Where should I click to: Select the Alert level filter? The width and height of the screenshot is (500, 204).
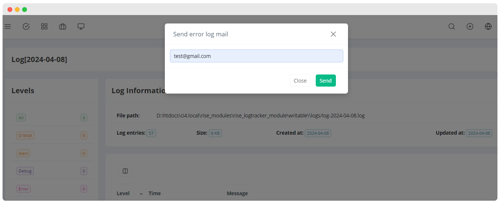(x=23, y=153)
